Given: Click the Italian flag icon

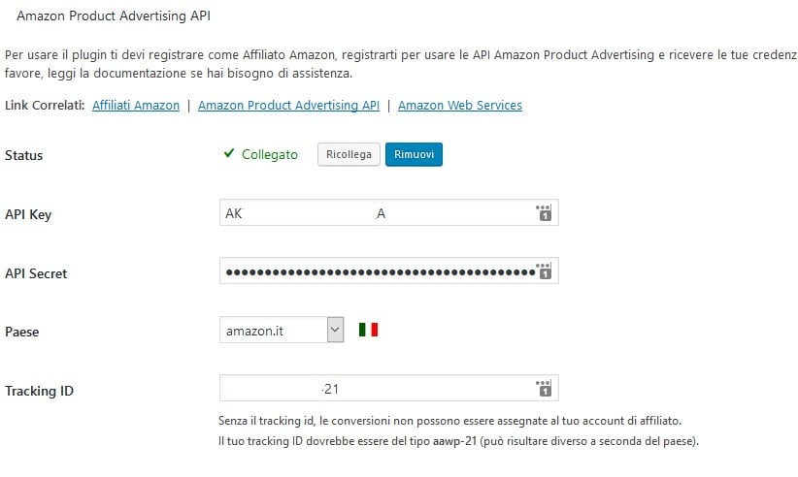Looking at the screenshot, I should 368,331.
